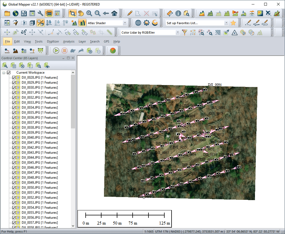Open the Tools menu
285x234 pixels.
coord(39,41)
